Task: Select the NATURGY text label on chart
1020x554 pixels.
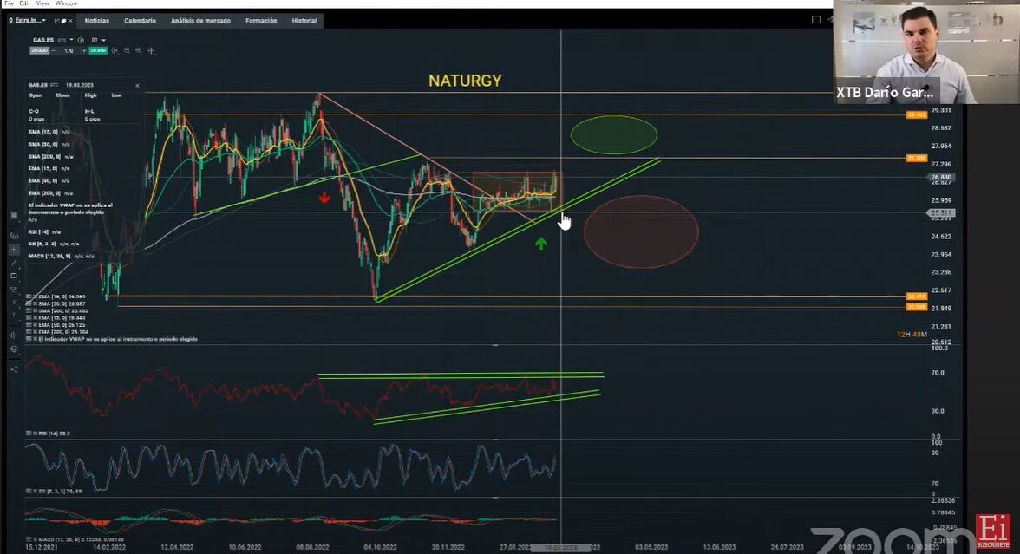Action: [465, 81]
